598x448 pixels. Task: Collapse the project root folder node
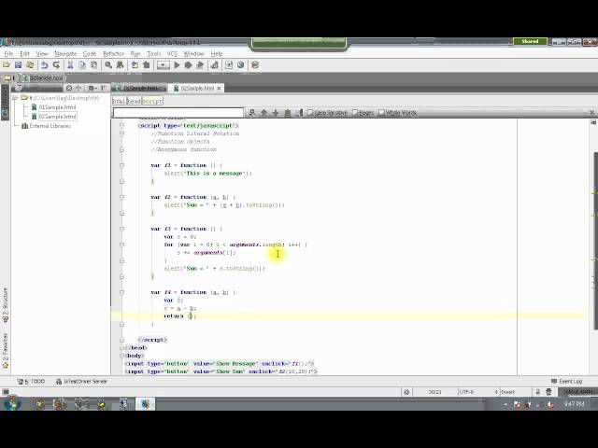[x=15, y=98]
